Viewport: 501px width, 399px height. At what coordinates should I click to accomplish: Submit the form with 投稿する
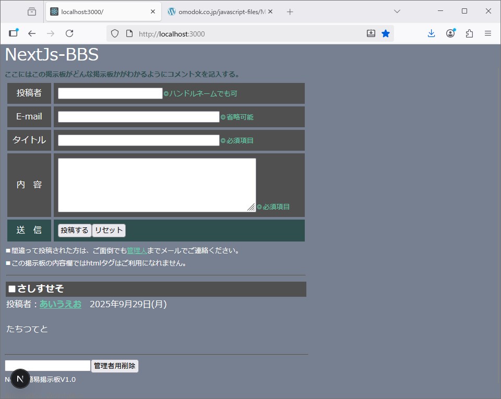[74, 230]
